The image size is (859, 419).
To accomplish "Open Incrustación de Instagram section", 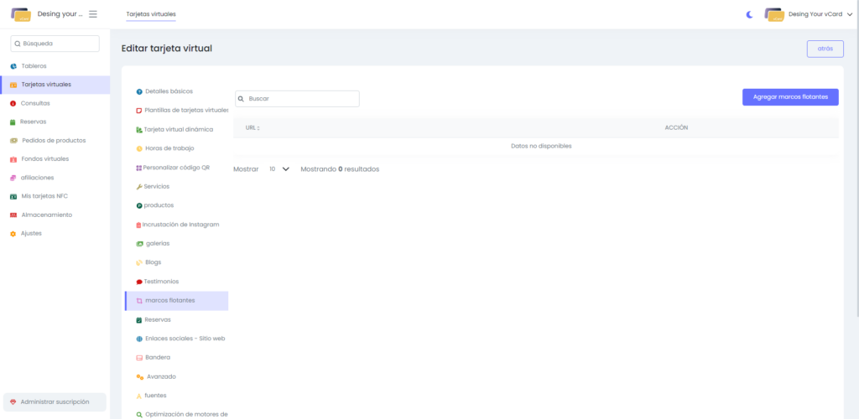I will (x=181, y=225).
